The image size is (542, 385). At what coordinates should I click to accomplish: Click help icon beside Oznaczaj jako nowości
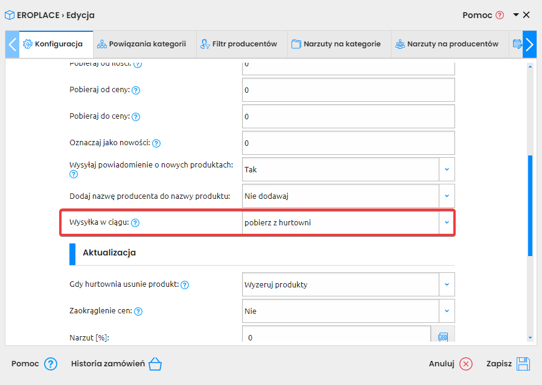click(x=156, y=143)
